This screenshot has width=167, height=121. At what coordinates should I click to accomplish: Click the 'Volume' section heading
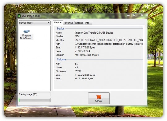tap(61, 59)
